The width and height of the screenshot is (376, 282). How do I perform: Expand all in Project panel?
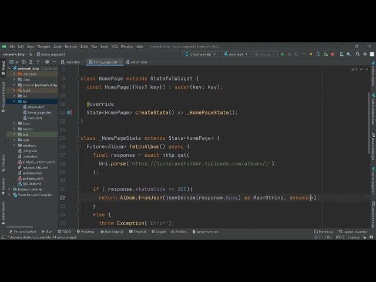[31, 62]
